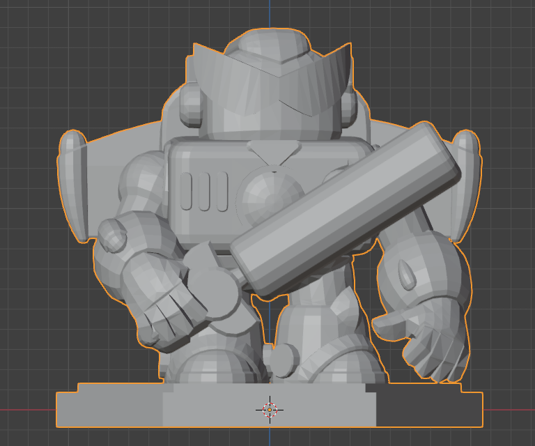Select the dark shaded part of the base
The width and height of the screenshot is (535, 446).
point(428,410)
